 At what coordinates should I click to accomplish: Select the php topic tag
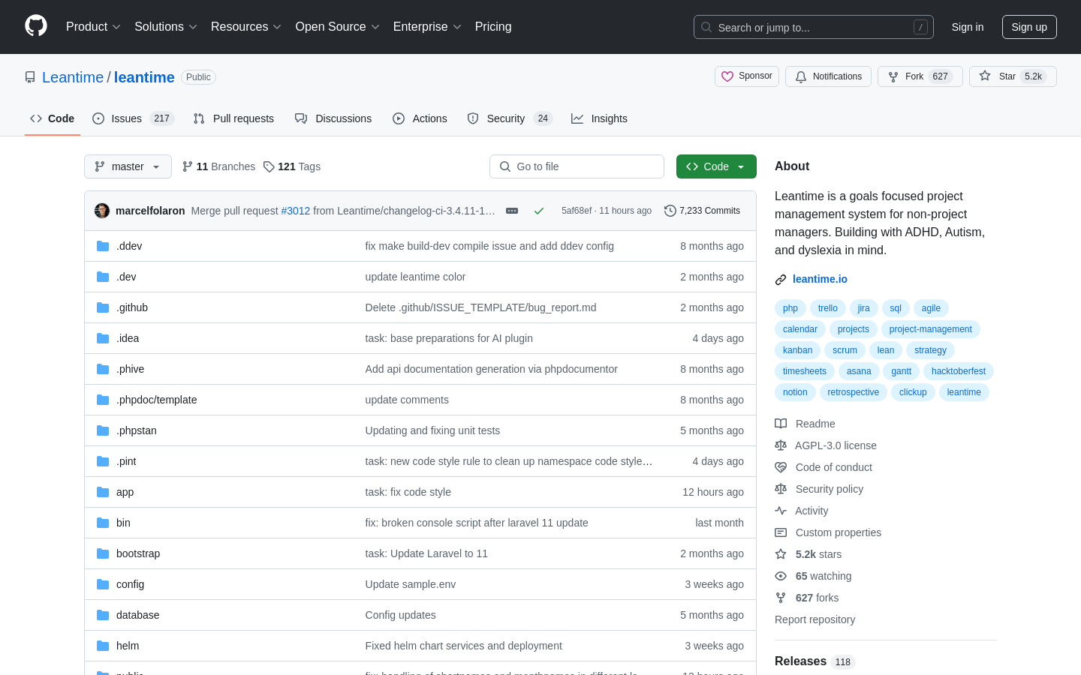pos(790,308)
